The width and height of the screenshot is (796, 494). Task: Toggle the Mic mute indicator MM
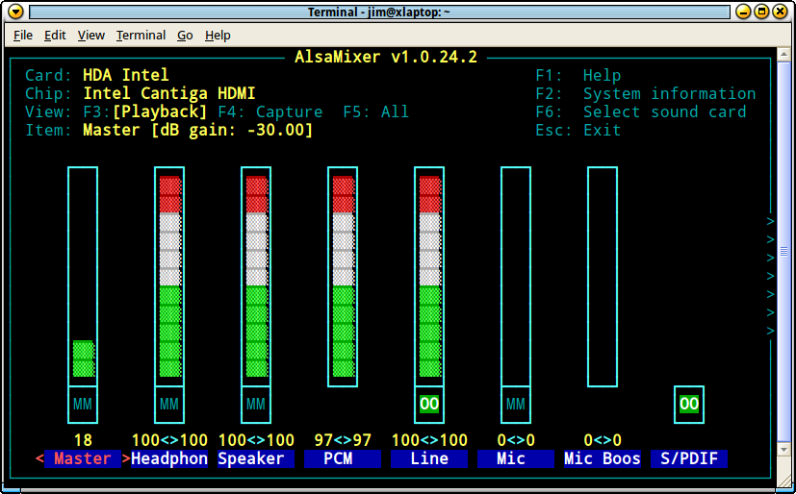[516, 405]
